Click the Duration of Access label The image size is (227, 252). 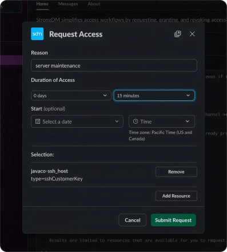[53, 80]
